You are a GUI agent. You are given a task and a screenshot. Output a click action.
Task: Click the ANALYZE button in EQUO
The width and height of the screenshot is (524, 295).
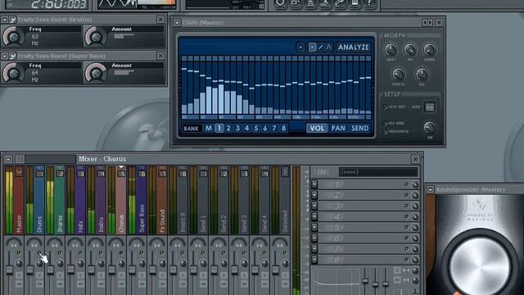click(353, 48)
